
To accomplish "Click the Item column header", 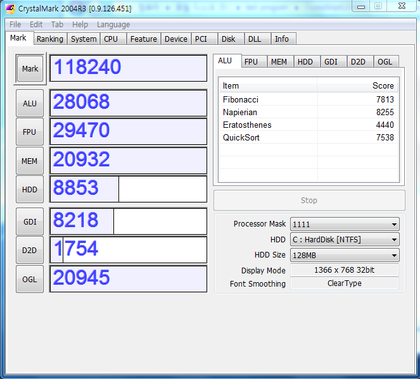I will click(268, 85).
